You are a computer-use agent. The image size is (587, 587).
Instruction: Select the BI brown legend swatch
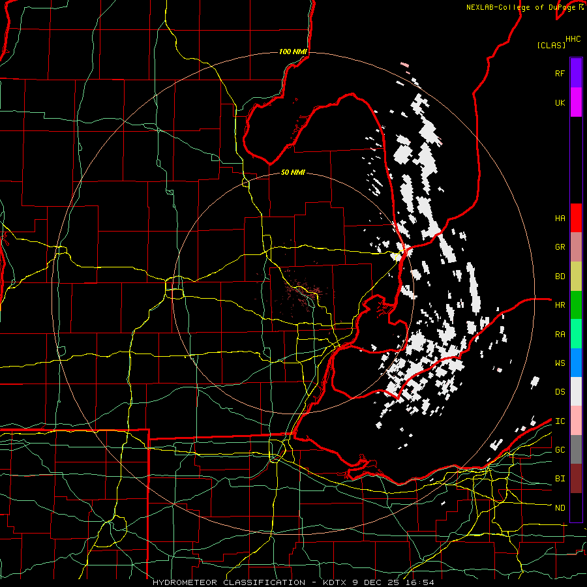click(576, 479)
